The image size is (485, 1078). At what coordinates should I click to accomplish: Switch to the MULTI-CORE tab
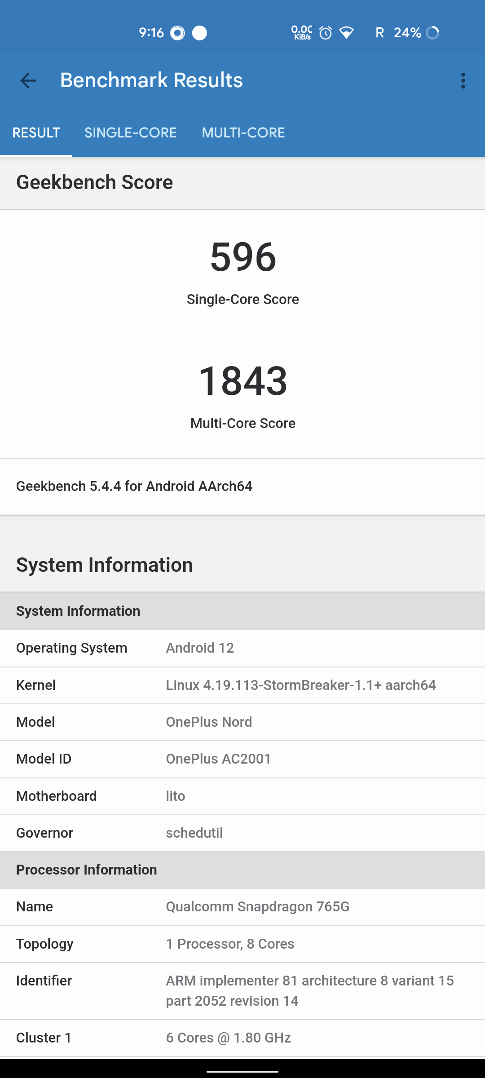point(243,133)
